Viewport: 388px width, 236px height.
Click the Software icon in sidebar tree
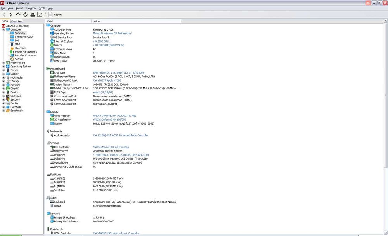click(8, 96)
